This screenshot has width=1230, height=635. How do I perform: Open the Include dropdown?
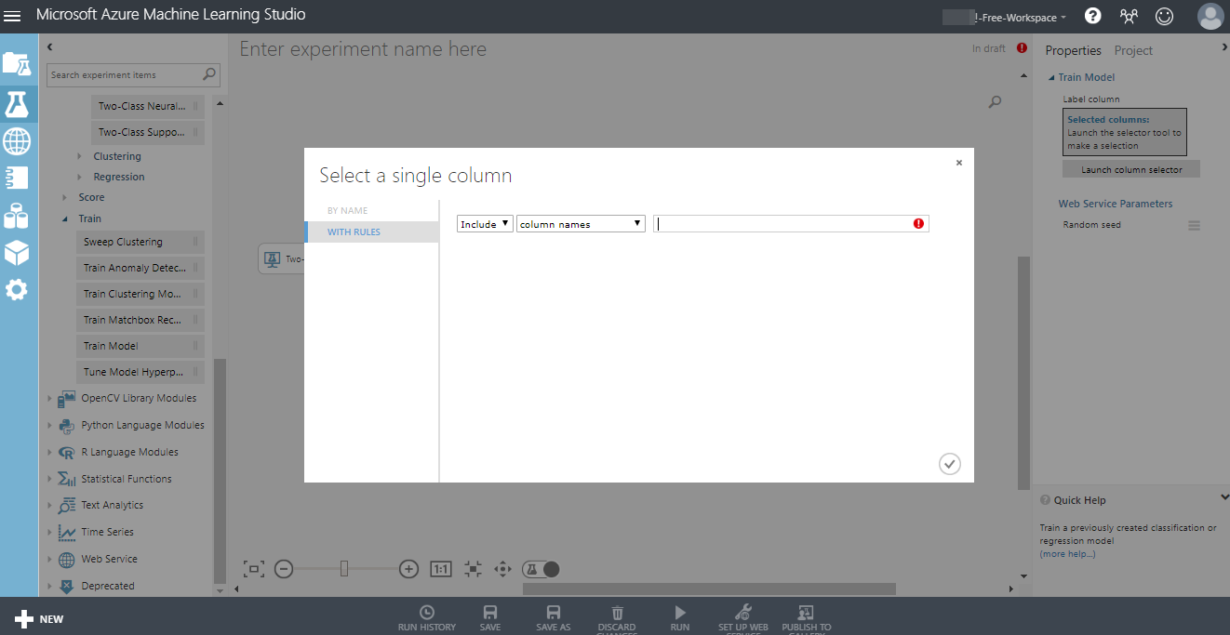485,224
